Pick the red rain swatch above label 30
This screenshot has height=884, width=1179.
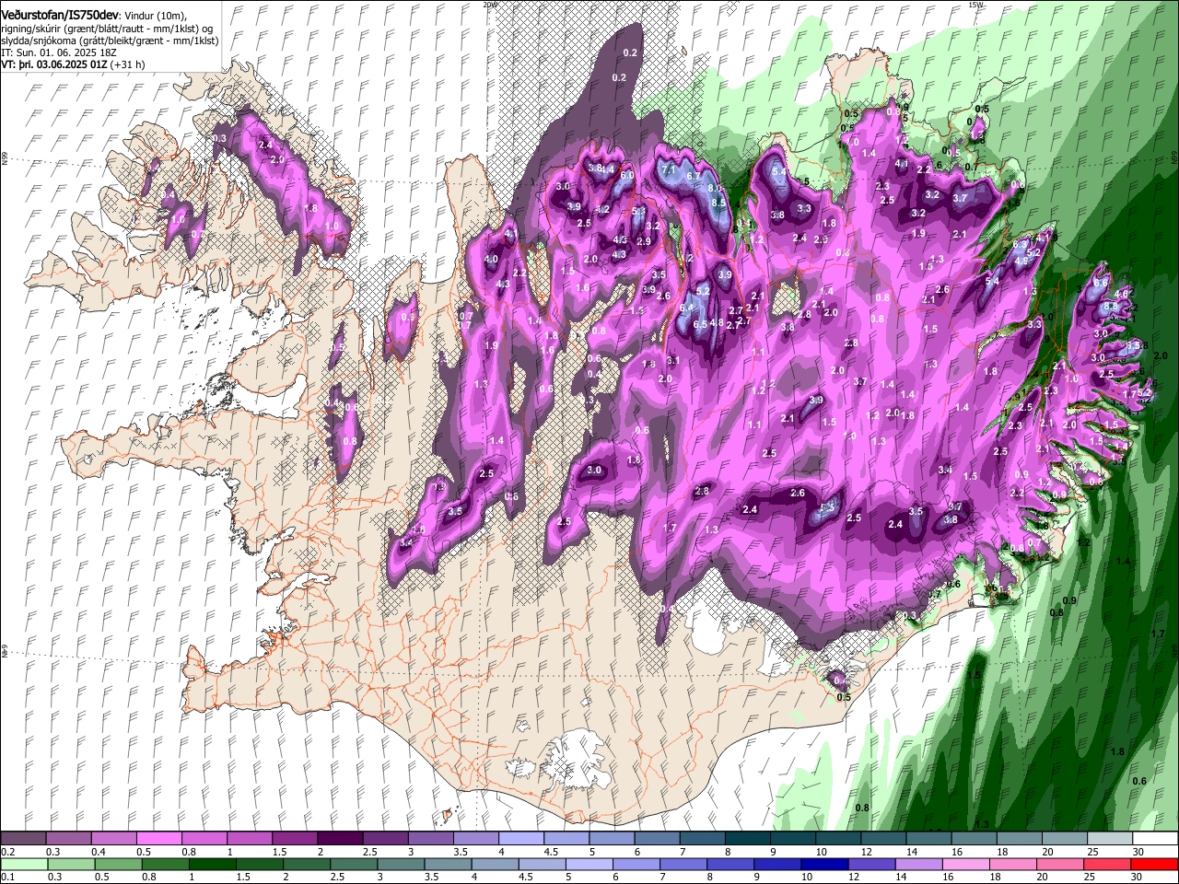(x=1153, y=864)
